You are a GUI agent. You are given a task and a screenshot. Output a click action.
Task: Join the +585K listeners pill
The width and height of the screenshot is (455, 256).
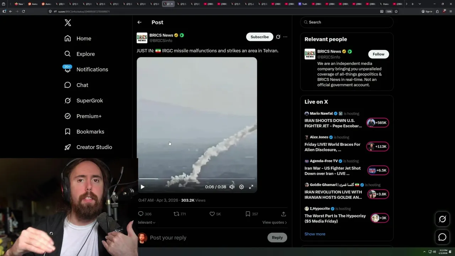378,123
